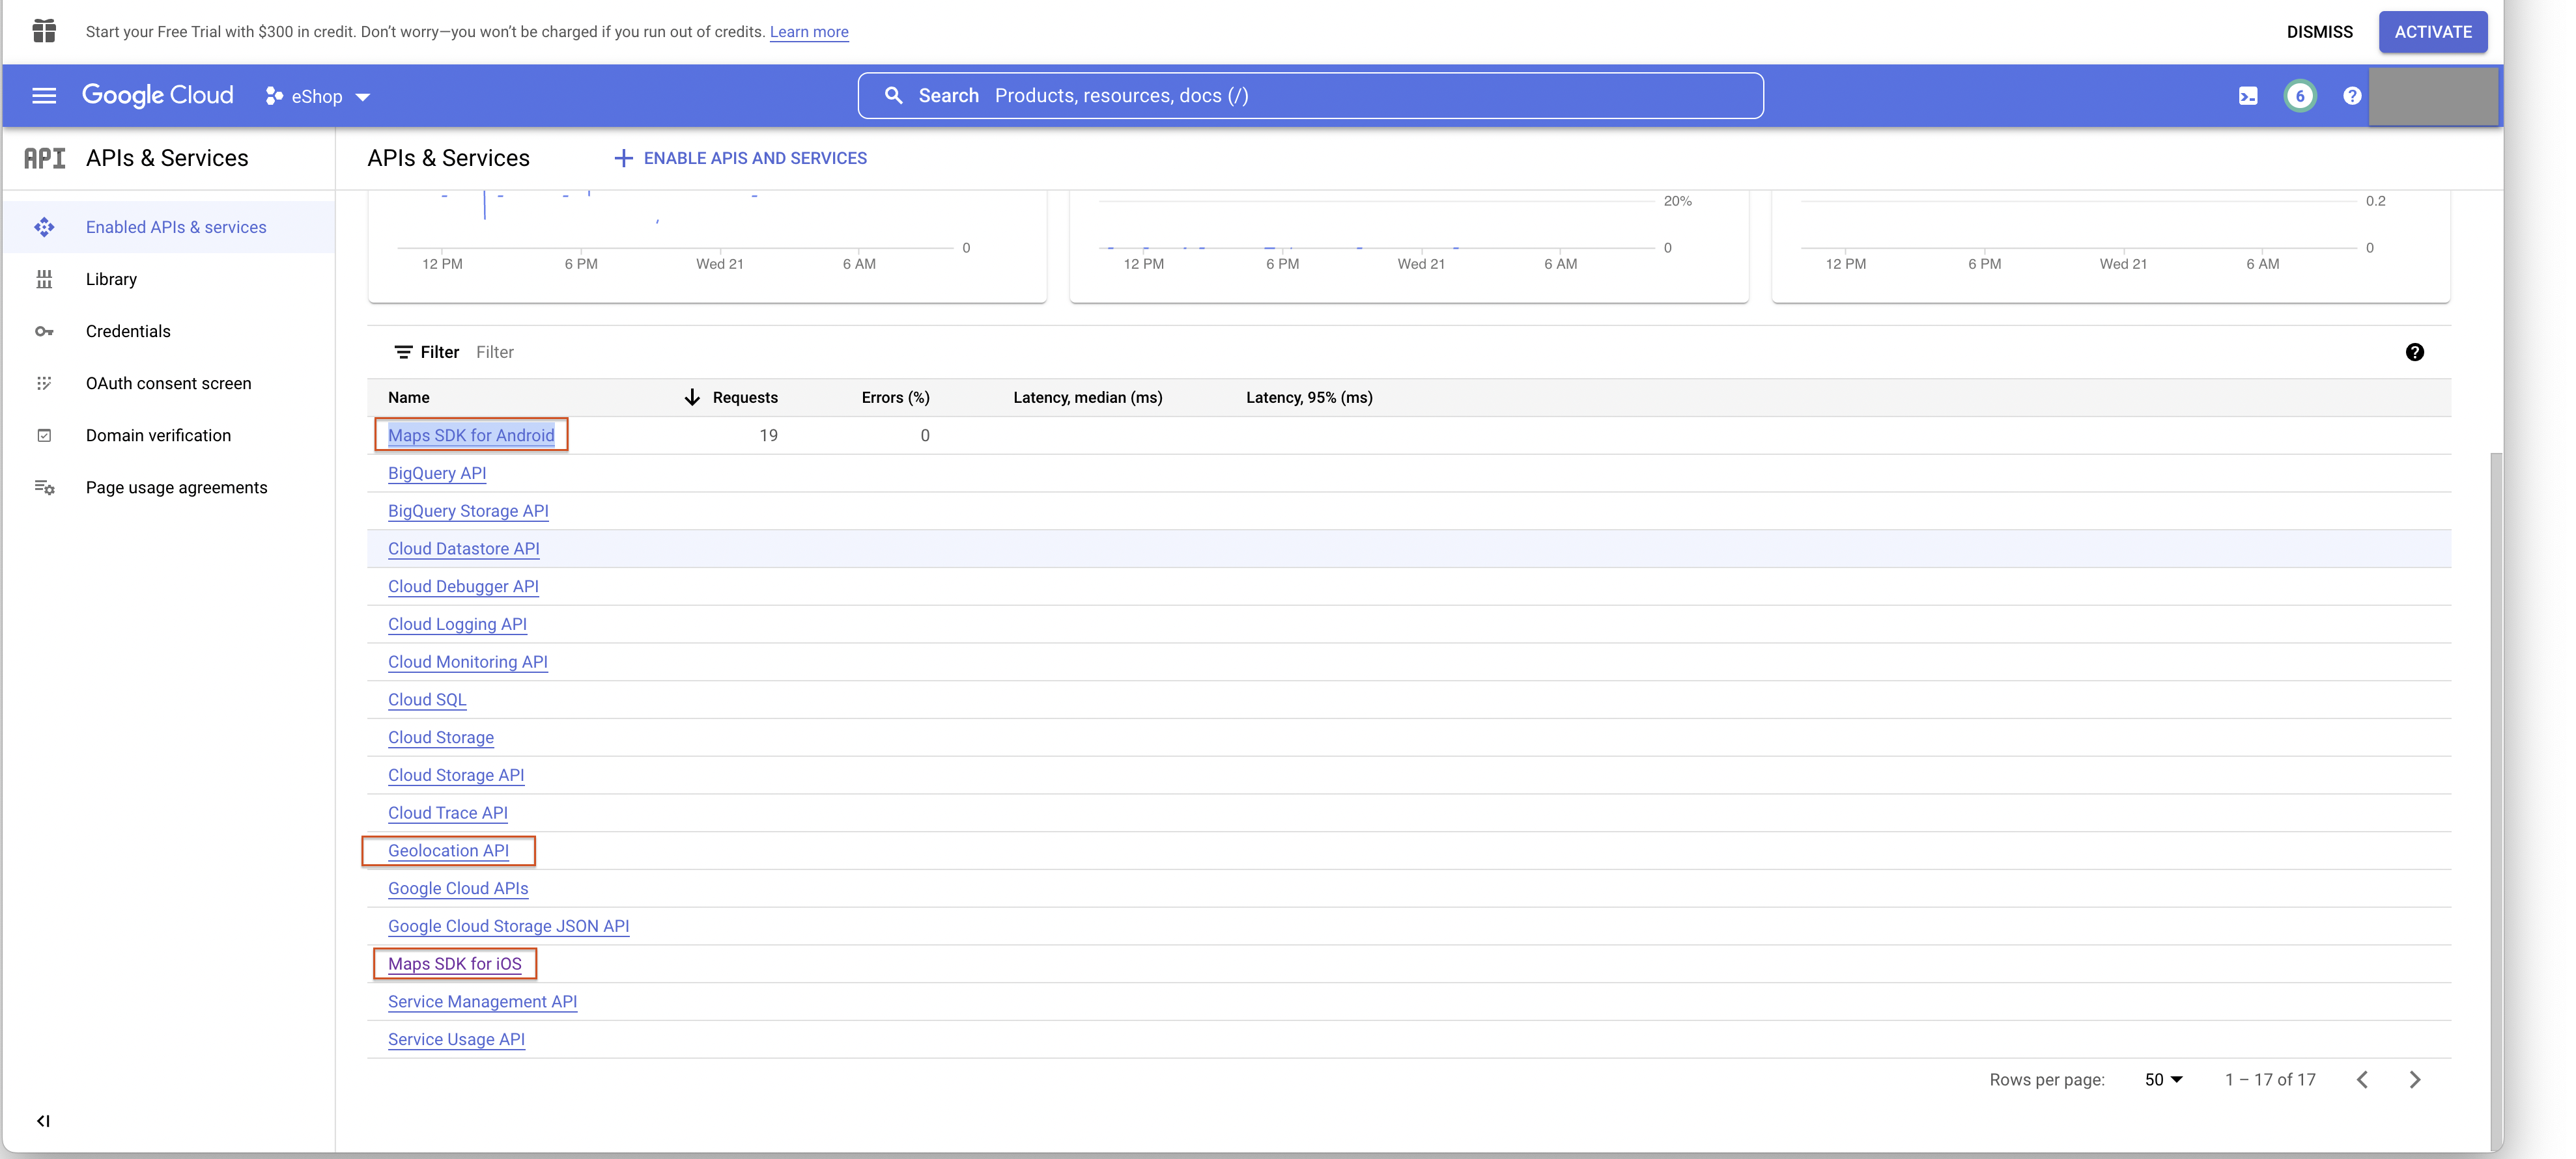Go to next page of results
Screen dimensions: 2576x1159
[2414, 1080]
